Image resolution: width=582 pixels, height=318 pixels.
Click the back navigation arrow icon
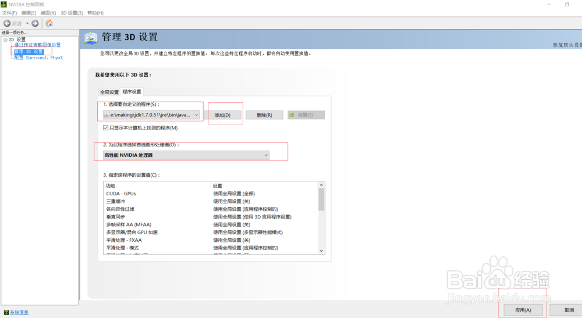[x=6, y=23]
